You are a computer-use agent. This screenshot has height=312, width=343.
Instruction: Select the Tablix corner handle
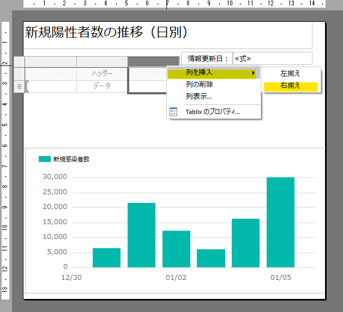(19, 62)
